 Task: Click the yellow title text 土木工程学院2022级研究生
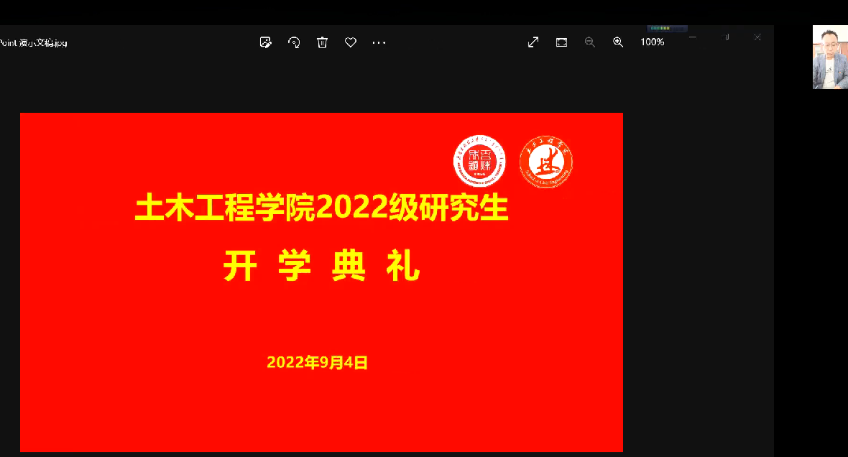click(321, 208)
